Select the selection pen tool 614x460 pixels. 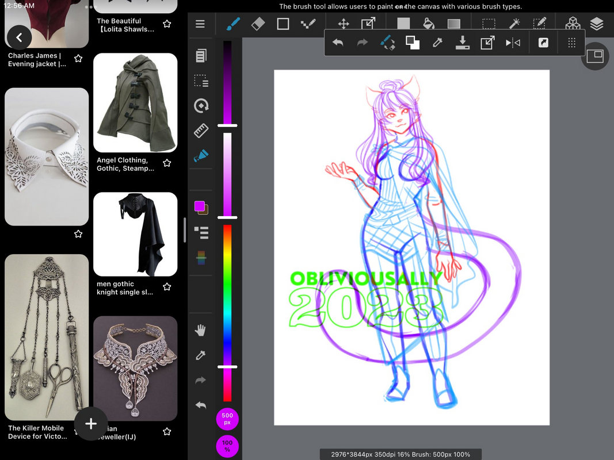539,24
